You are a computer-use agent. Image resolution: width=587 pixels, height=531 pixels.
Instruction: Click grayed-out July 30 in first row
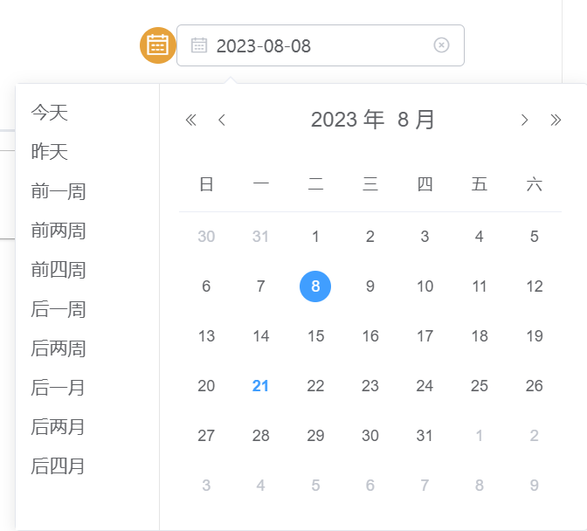pos(206,237)
